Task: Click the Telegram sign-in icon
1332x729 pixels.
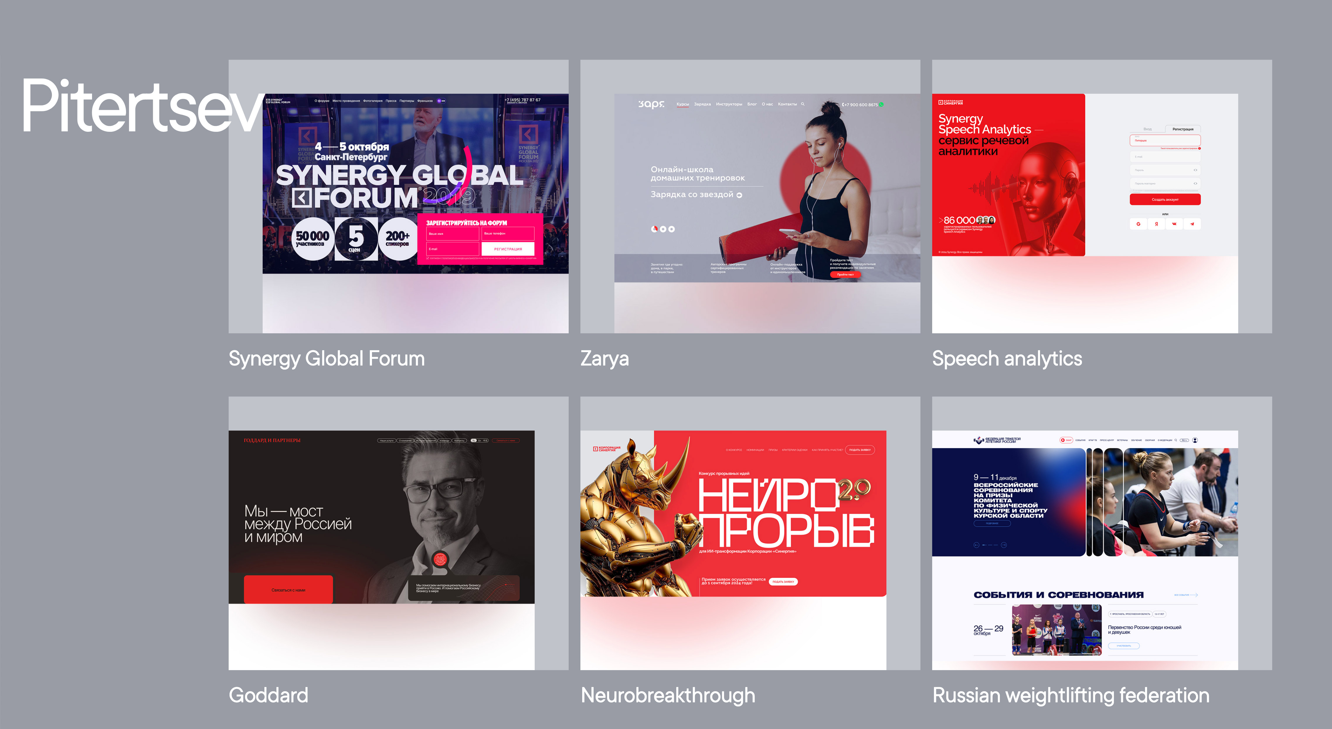Action: (1192, 224)
